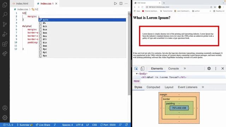226x127 pixels.
Task: Pick the 0cm suggestion
Action: coord(82,30)
